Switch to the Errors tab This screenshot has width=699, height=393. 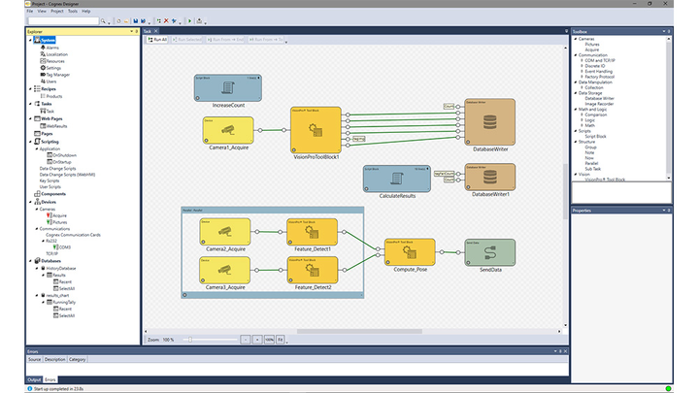pyautogui.click(x=50, y=379)
